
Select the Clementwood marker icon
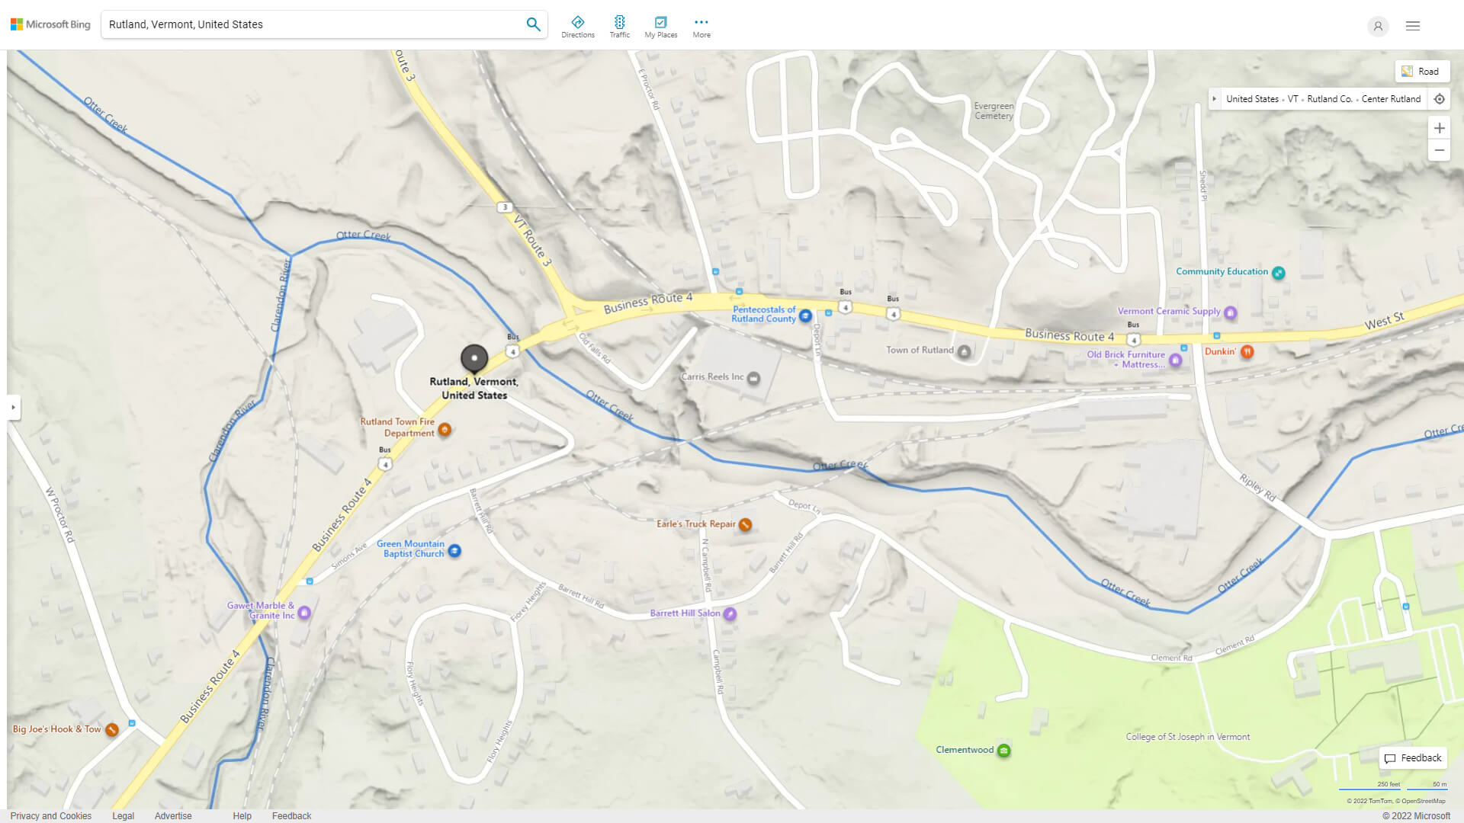click(1004, 751)
